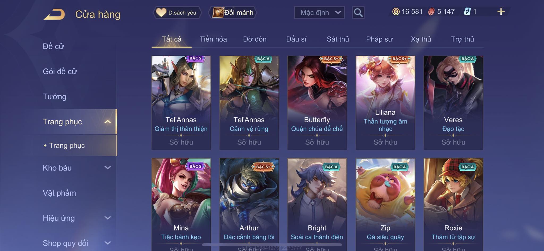Select the Butterfly Quận chúa đế chế skin
Viewport: 544px width, 251px height.
tap(317, 103)
